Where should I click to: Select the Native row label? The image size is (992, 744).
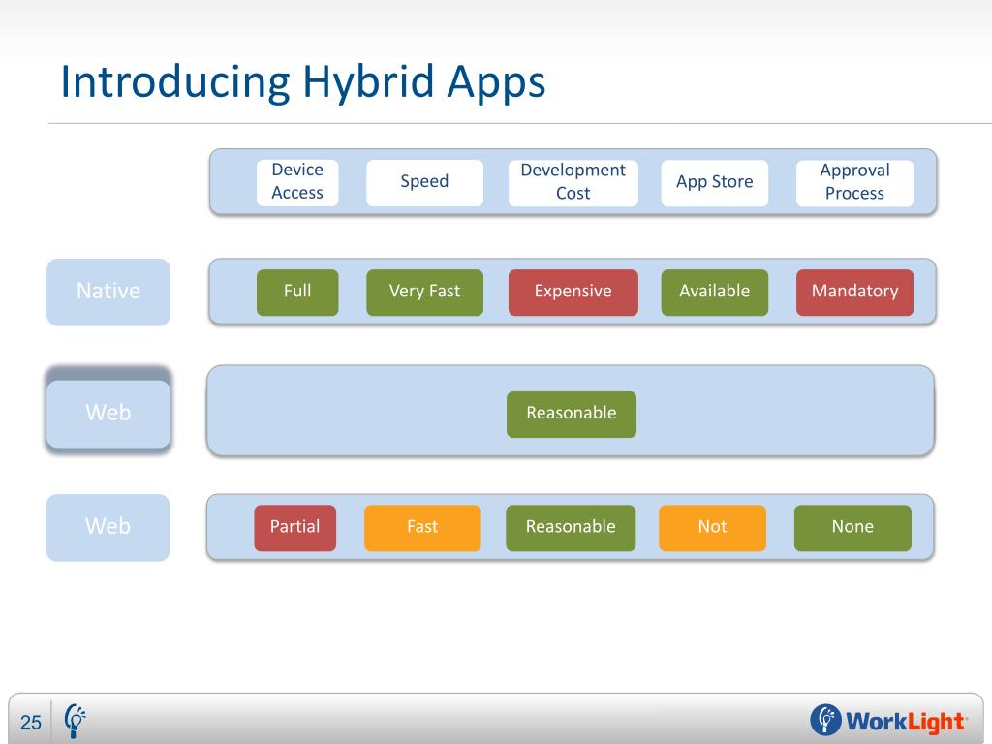click(108, 292)
